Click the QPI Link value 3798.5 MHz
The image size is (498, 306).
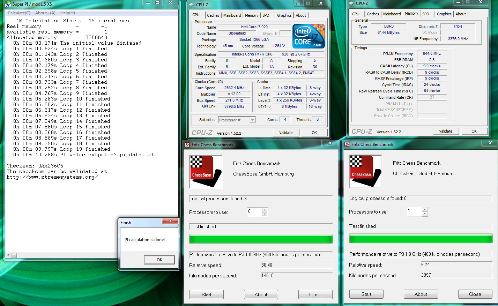coord(235,106)
